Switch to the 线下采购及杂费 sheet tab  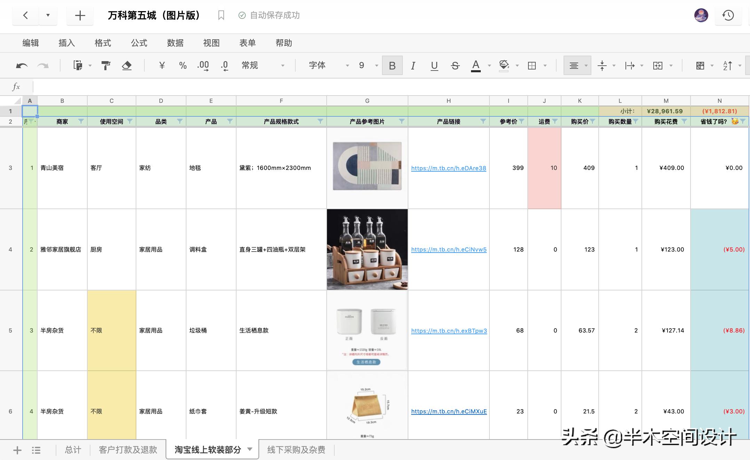tap(295, 450)
